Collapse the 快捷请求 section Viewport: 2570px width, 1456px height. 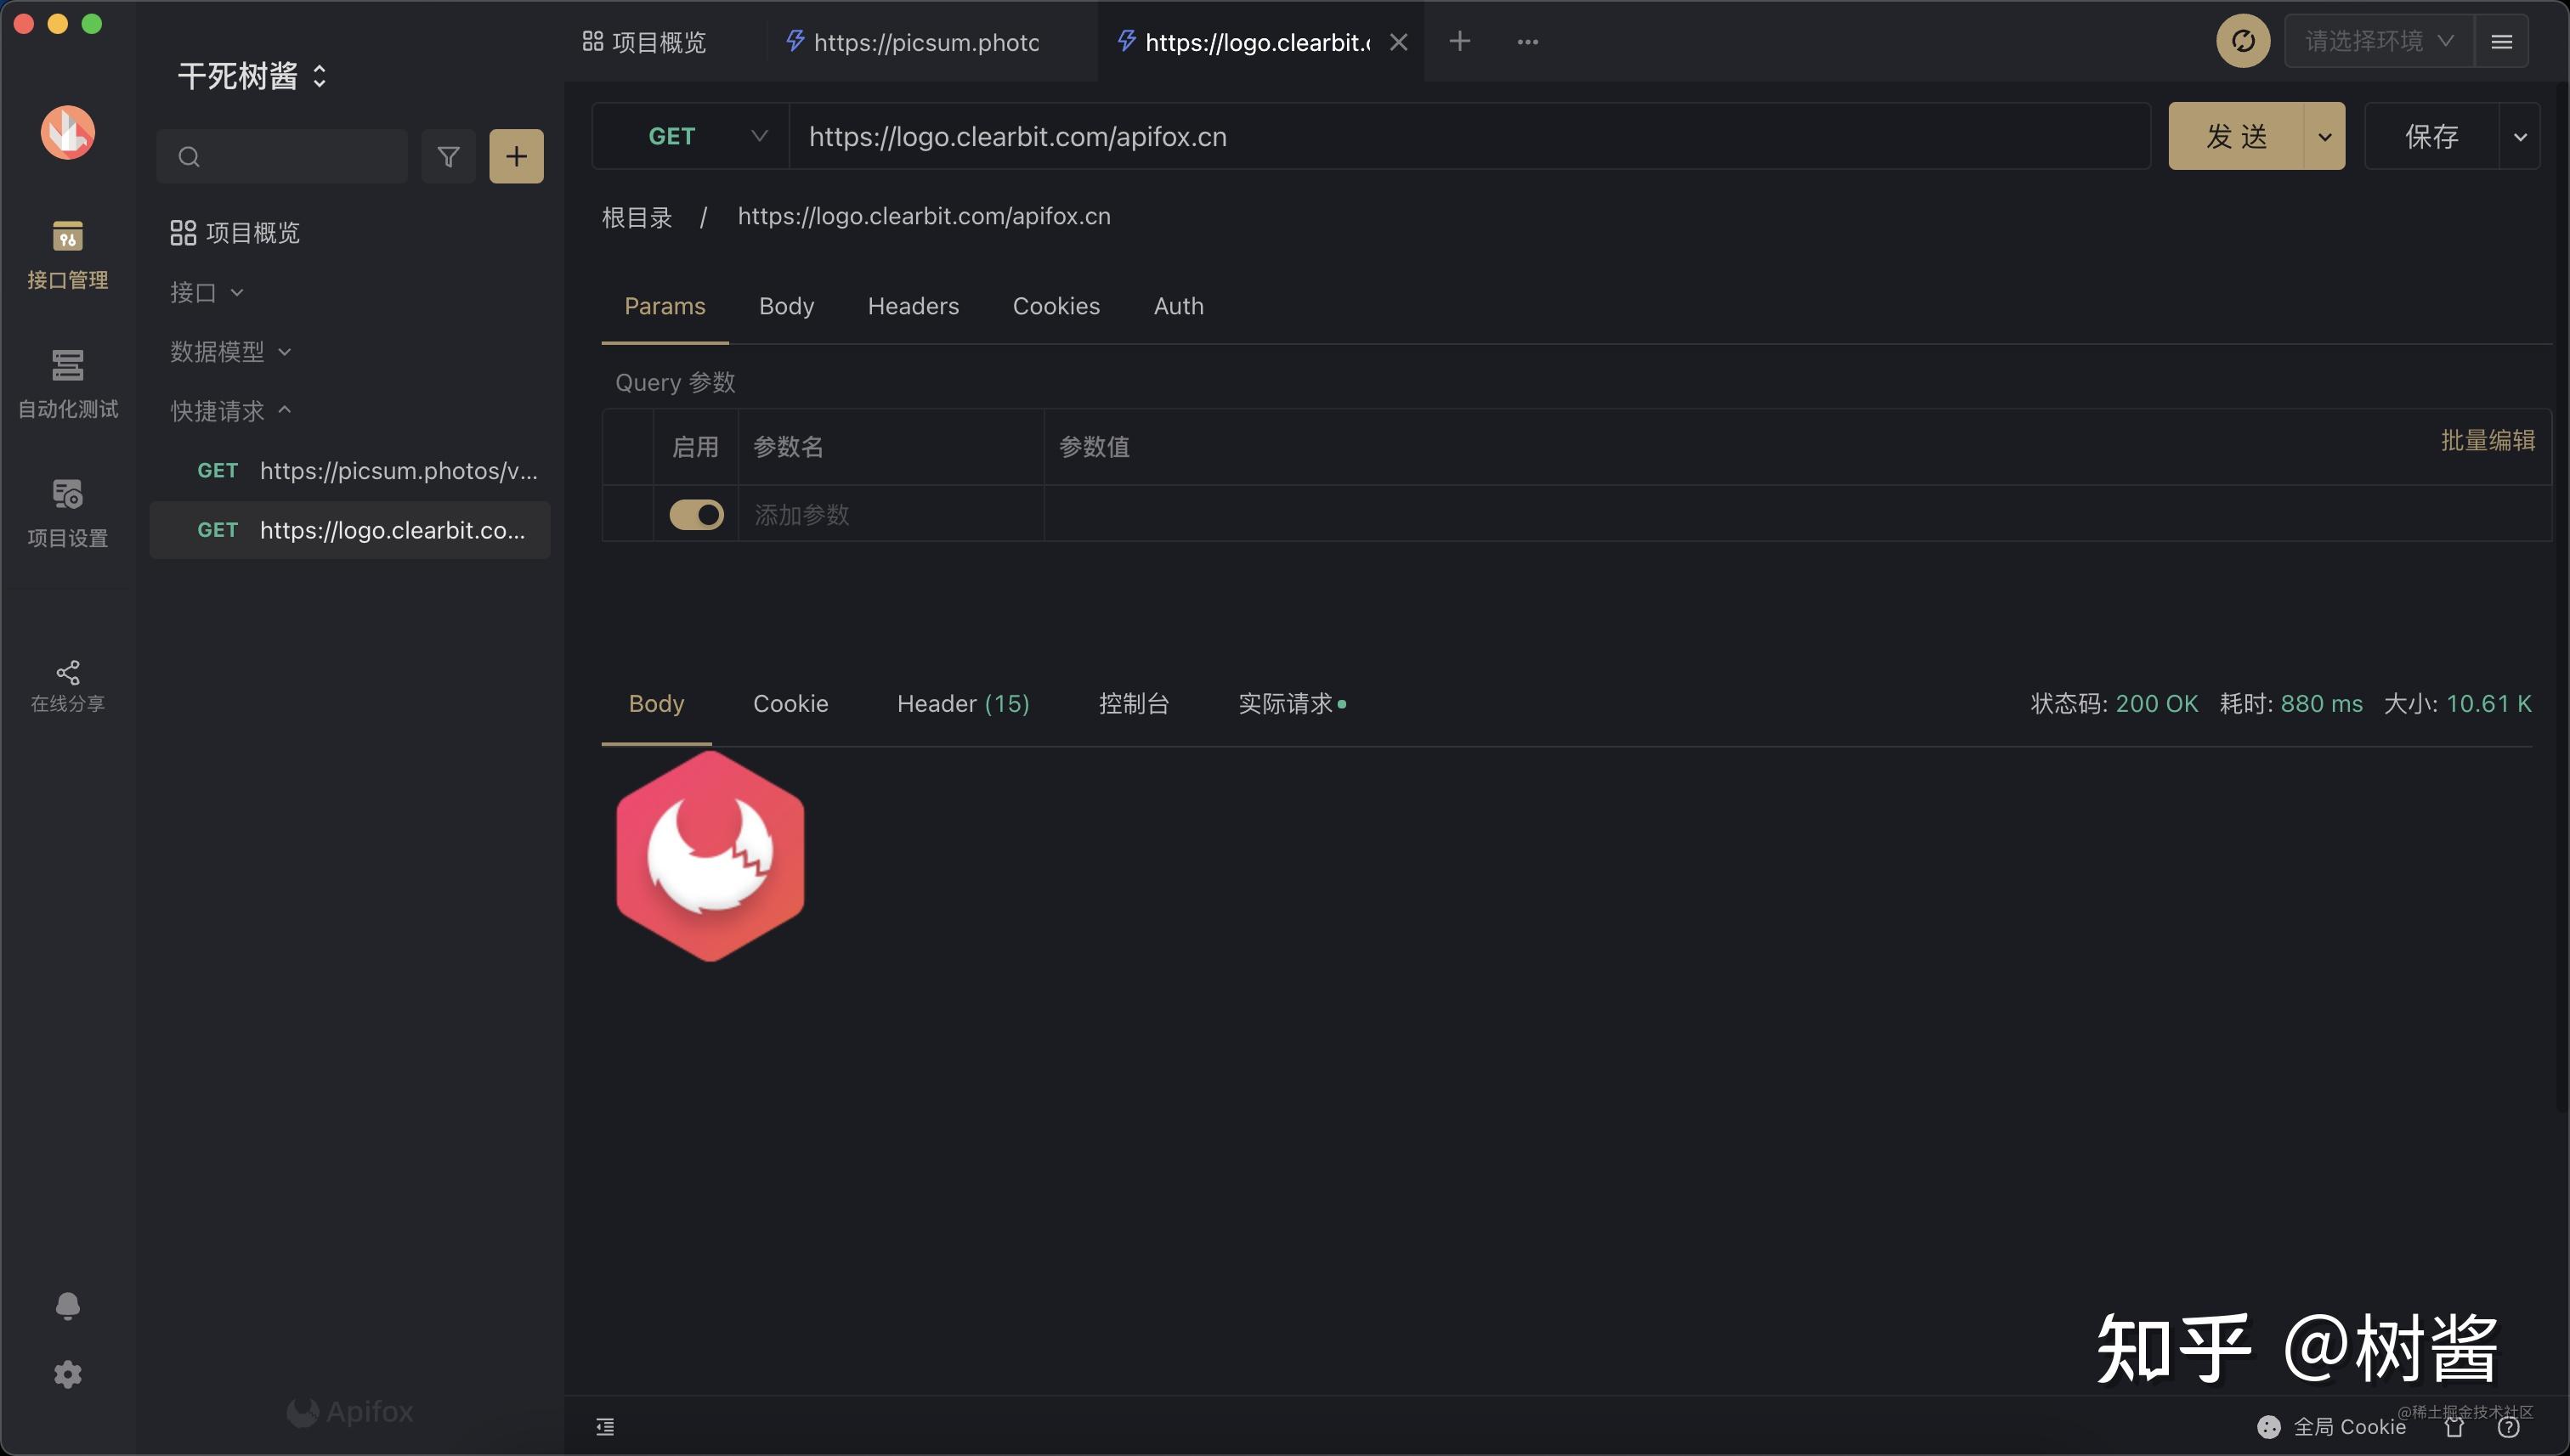point(283,411)
